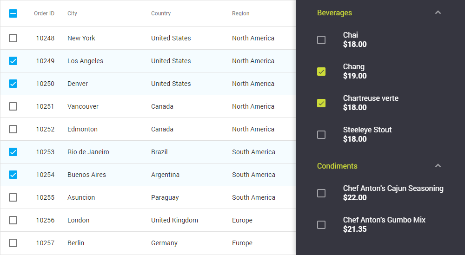
Task: Collapse the Beverages group chevron
Action: pos(438,13)
